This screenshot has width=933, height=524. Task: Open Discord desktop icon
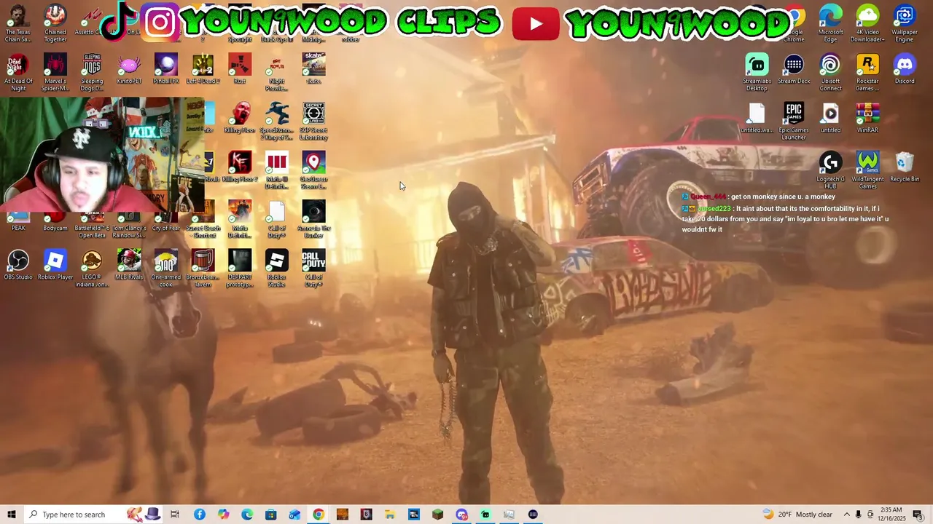(x=905, y=70)
